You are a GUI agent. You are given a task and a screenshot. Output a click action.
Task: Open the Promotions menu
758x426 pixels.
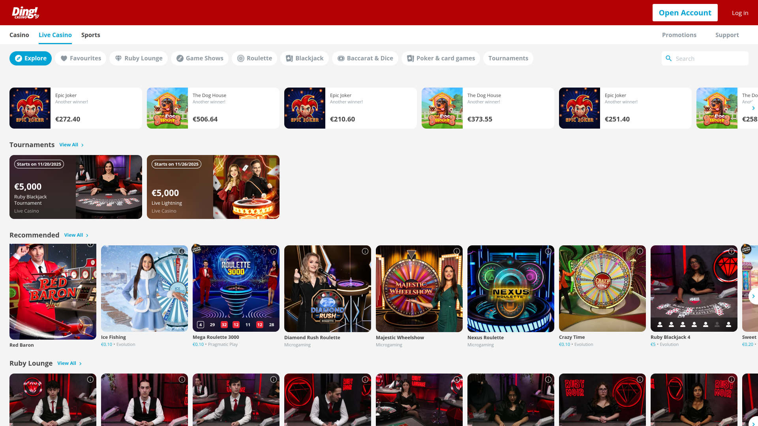679,35
